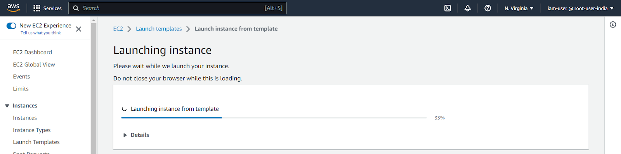Click the search magnifier icon
Viewport: 621px width, 154px height.
tap(76, 8)
